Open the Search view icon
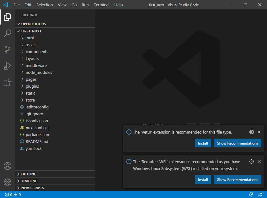Screen dimensions: 267x198 [x=8, y=33]
